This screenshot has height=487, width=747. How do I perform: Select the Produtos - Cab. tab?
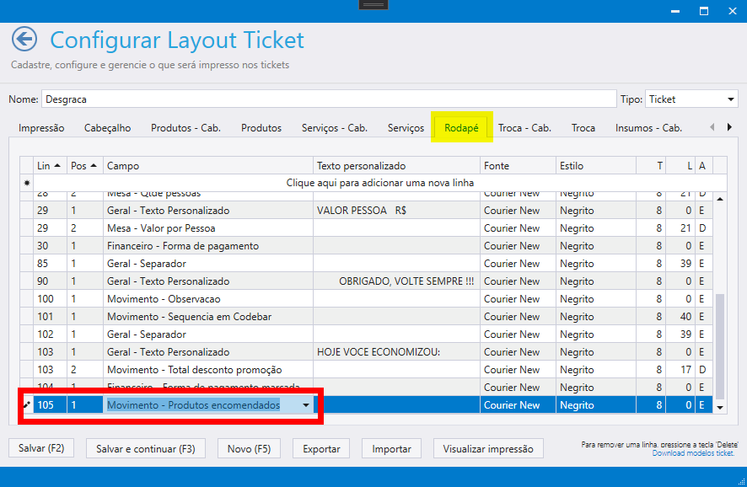click(x=185, y=128)
